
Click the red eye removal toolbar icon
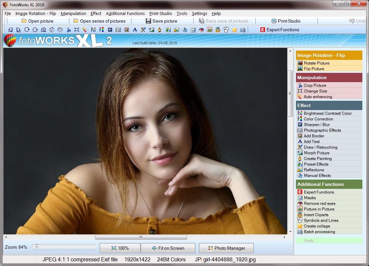click(x=201, y=30)
